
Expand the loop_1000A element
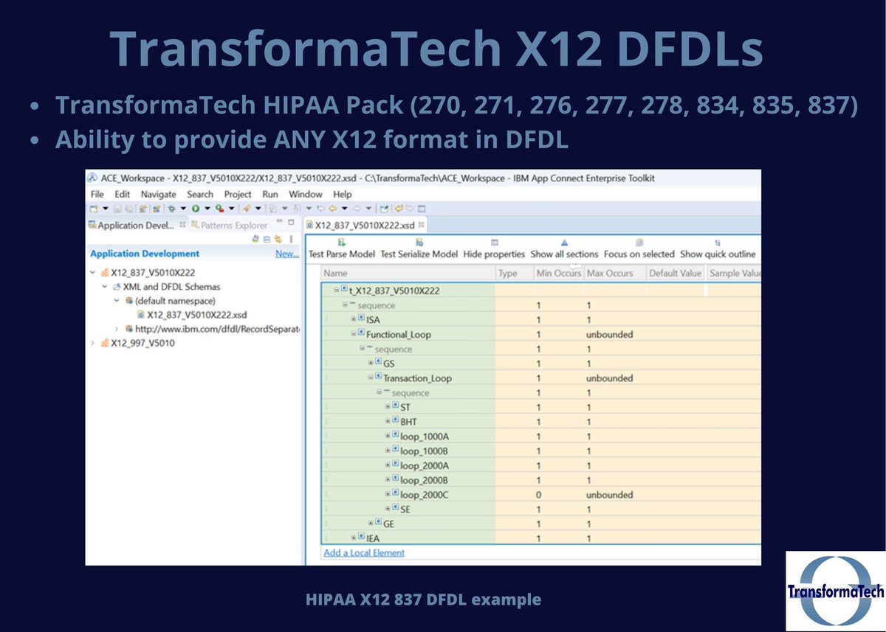[388, 437]
